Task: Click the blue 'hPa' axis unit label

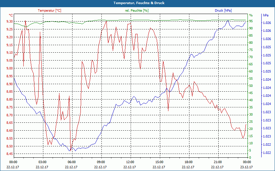Action: tap(266, 15)
